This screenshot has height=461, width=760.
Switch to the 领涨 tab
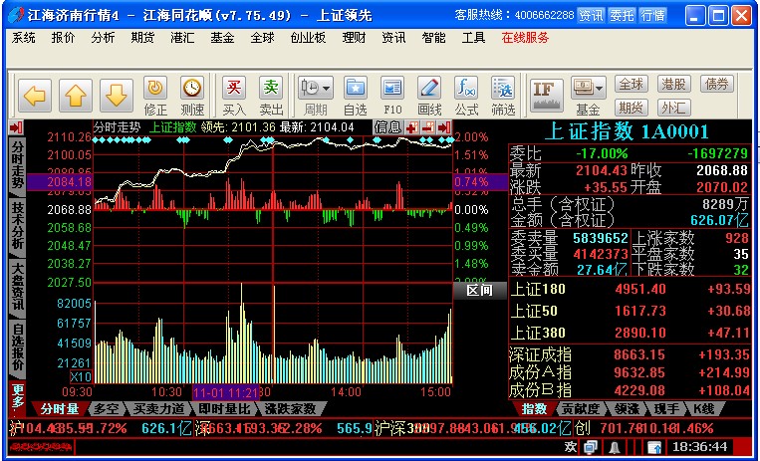[x=627, y=408]
